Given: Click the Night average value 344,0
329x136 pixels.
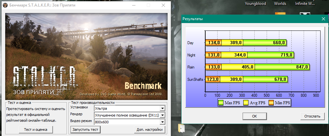Looking at the screenshot, I should [x=240, y=55].
